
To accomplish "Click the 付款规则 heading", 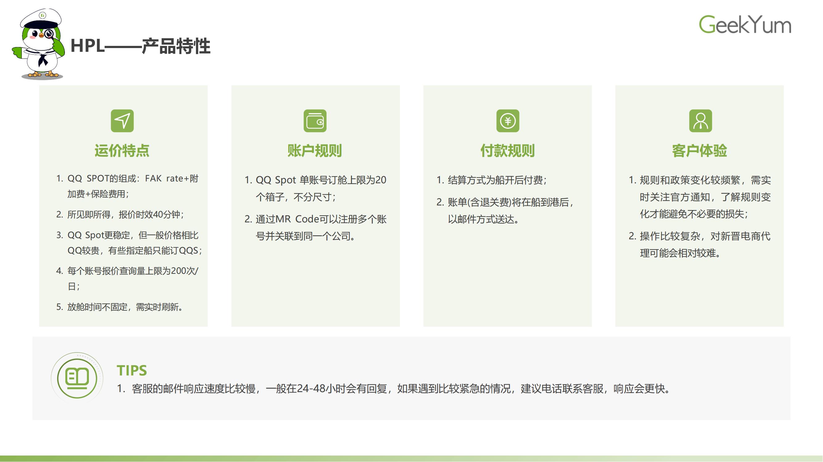I will click(x=508, y=151).
